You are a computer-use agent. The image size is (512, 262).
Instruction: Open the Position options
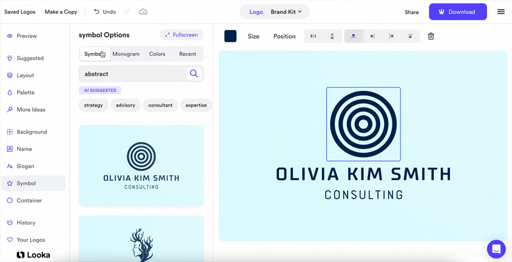click(x=284, y=36)
